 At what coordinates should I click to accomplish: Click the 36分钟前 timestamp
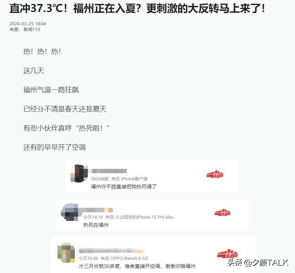pyautogui.click(x=100, y=179)
